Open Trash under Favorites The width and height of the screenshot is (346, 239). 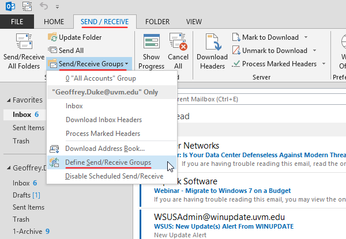click(21, 141)
